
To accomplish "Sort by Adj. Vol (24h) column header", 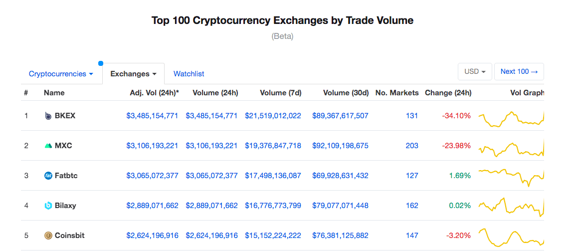I will coord(154,93).
